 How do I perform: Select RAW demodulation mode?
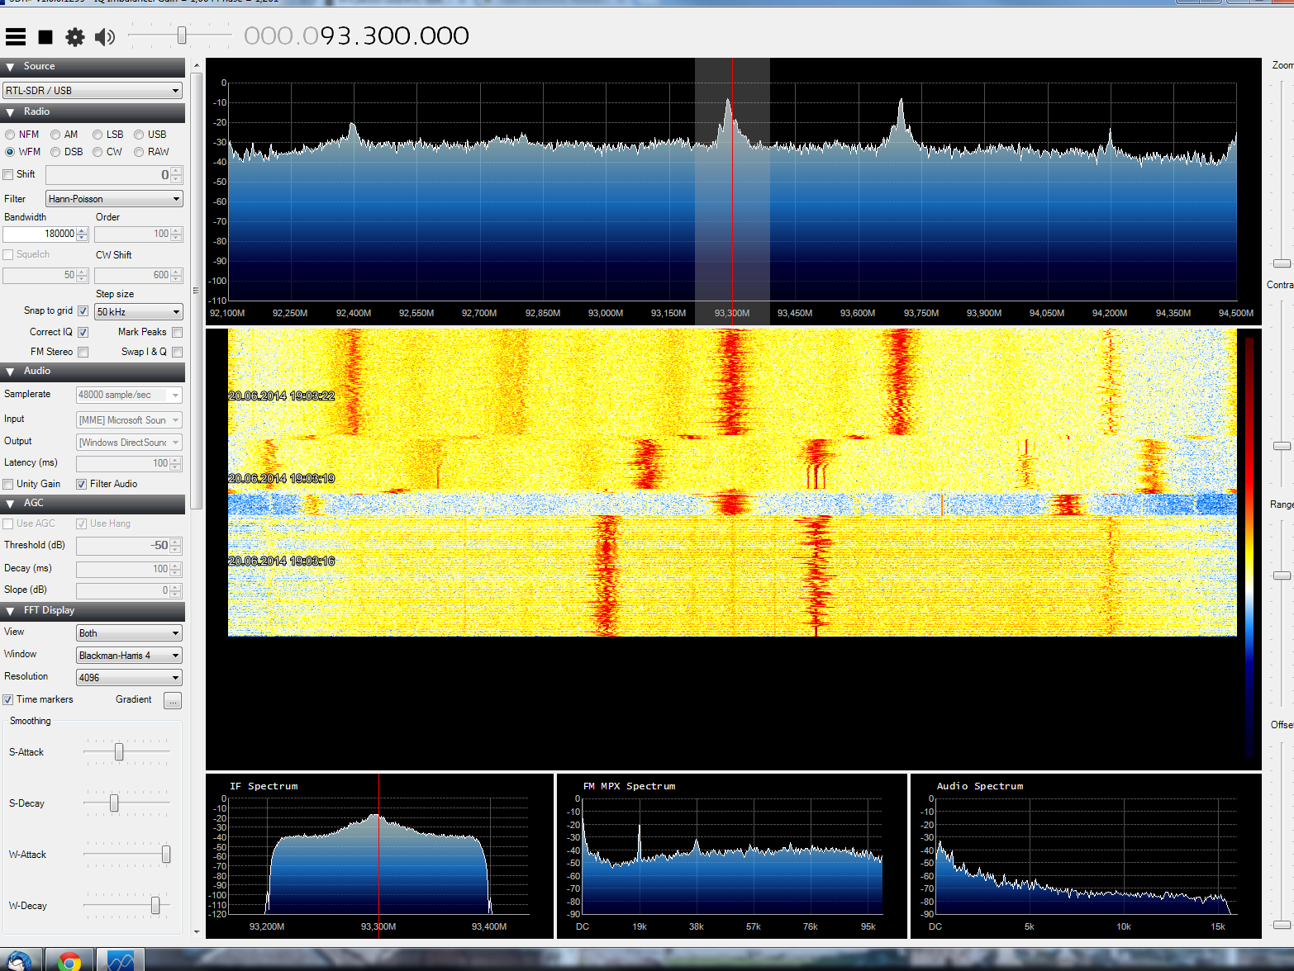click(x=139, y=152)
